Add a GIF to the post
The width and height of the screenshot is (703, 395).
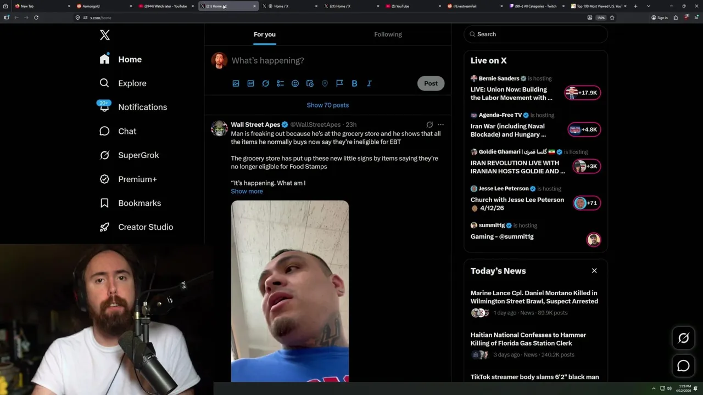(x=250, y=83)
